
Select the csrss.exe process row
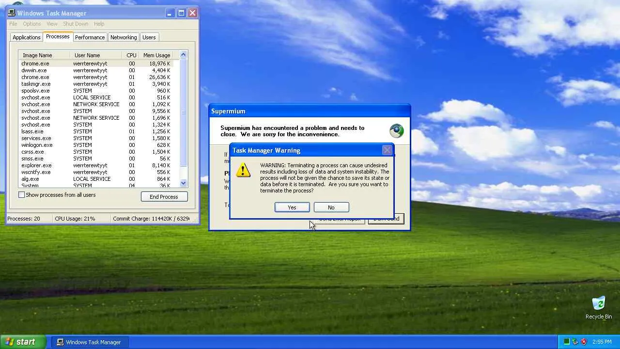coord(96,152)
